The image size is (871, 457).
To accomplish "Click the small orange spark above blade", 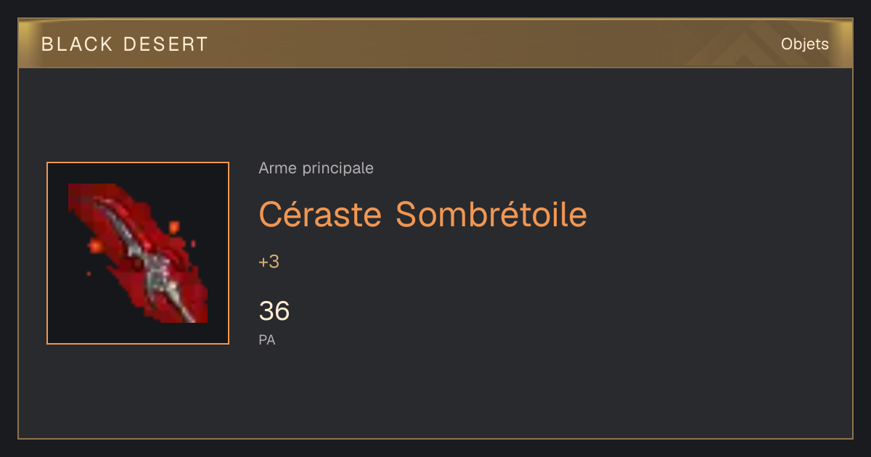I will [x=174, y=227].
